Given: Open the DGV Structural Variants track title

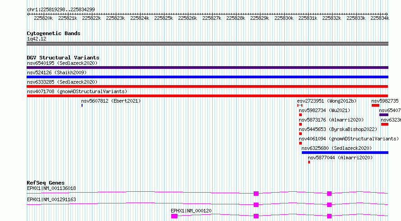Looking at the screenshot, I should point(63,58).
